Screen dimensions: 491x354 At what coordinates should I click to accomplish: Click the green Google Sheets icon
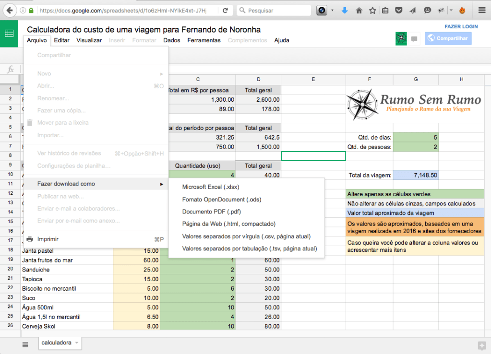(9, 34)
